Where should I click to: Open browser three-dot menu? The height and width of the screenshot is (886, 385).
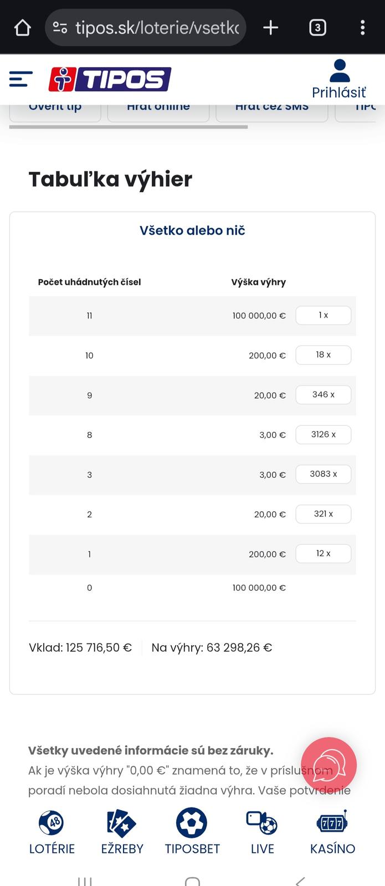click(x=362, y=27)
